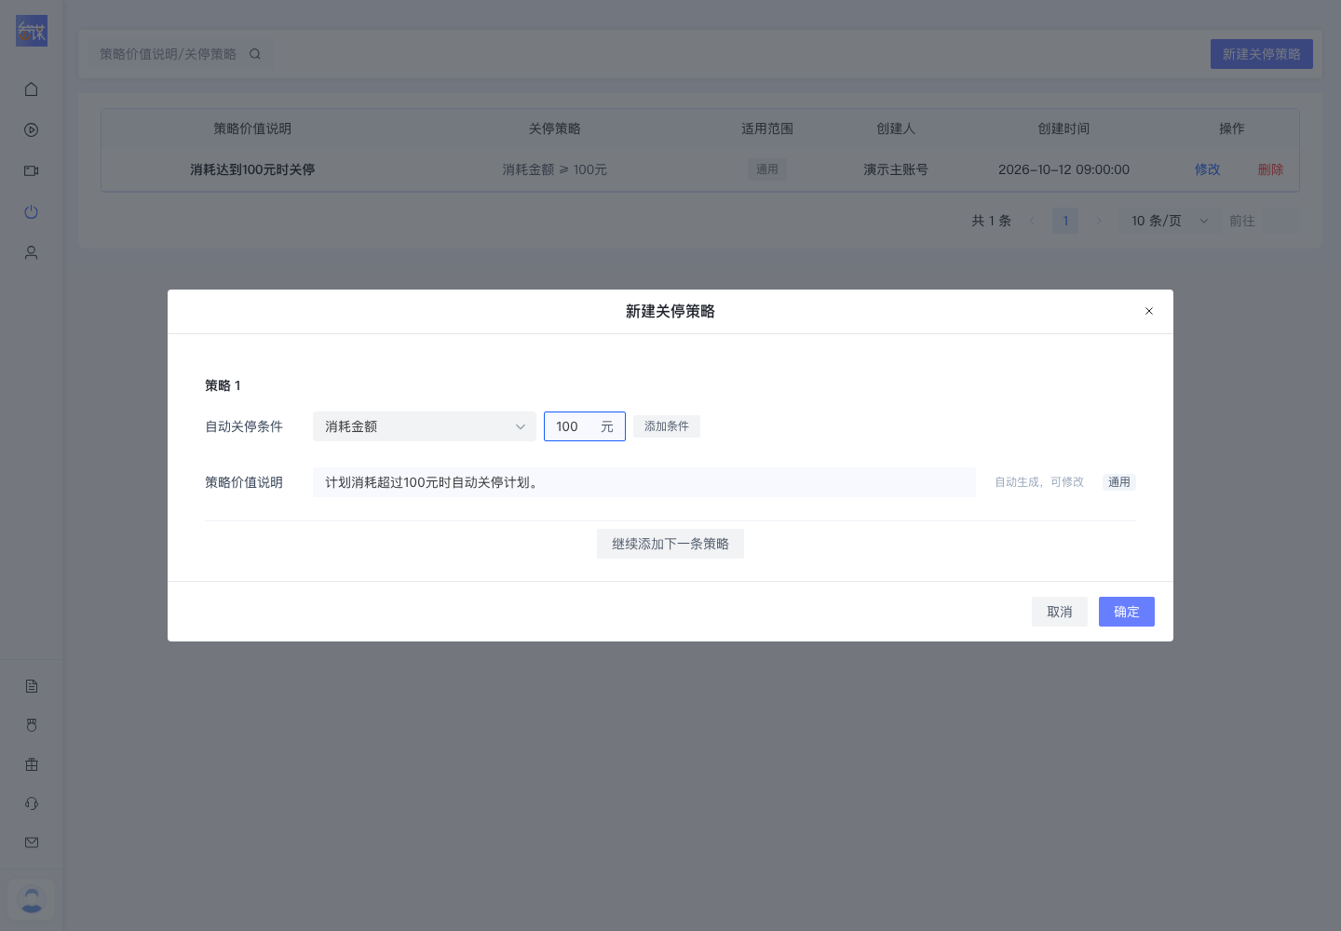Select page 1 in pagination
This screenshot has height=931, width=1341.
point(1065,221)
